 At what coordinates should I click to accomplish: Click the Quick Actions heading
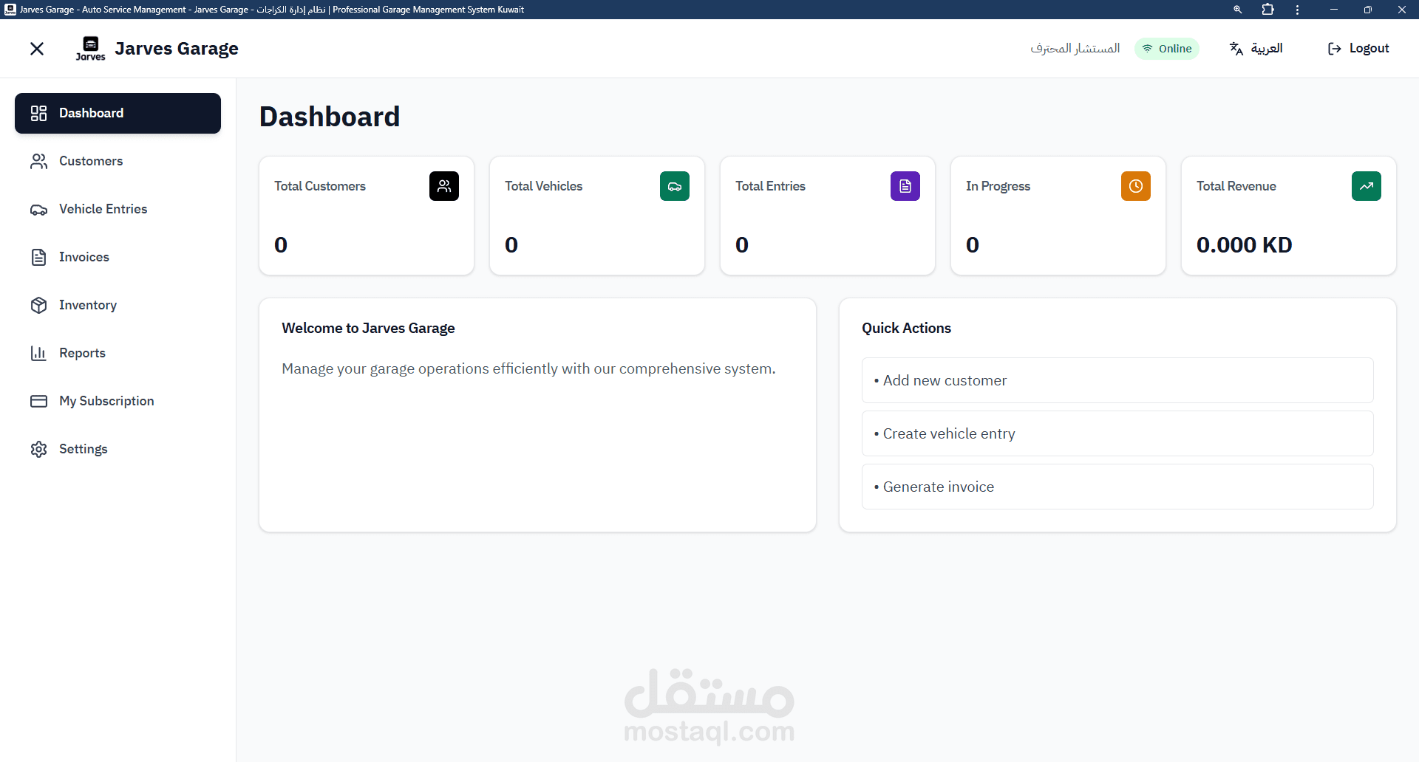[x=906, y=328]
